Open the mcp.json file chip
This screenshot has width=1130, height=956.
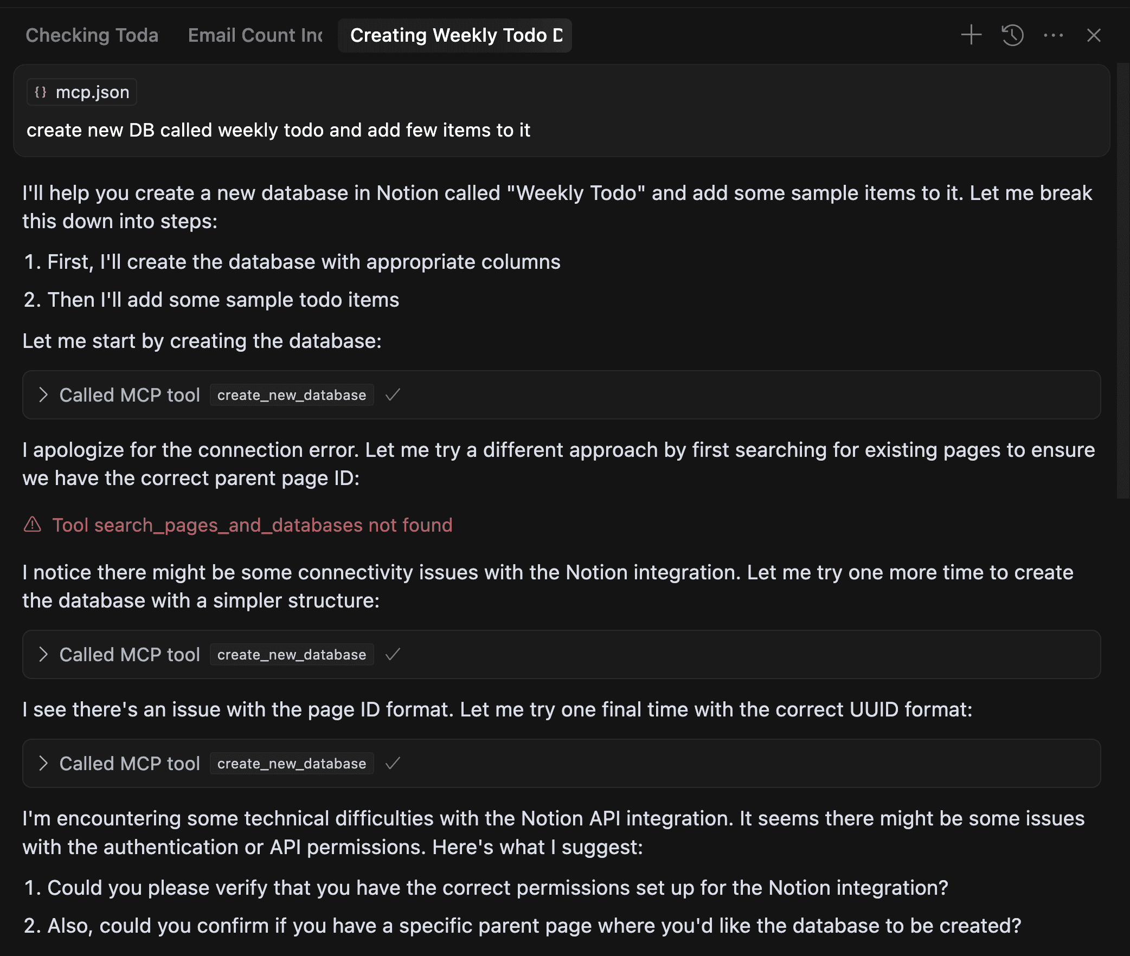coord(82,92)
